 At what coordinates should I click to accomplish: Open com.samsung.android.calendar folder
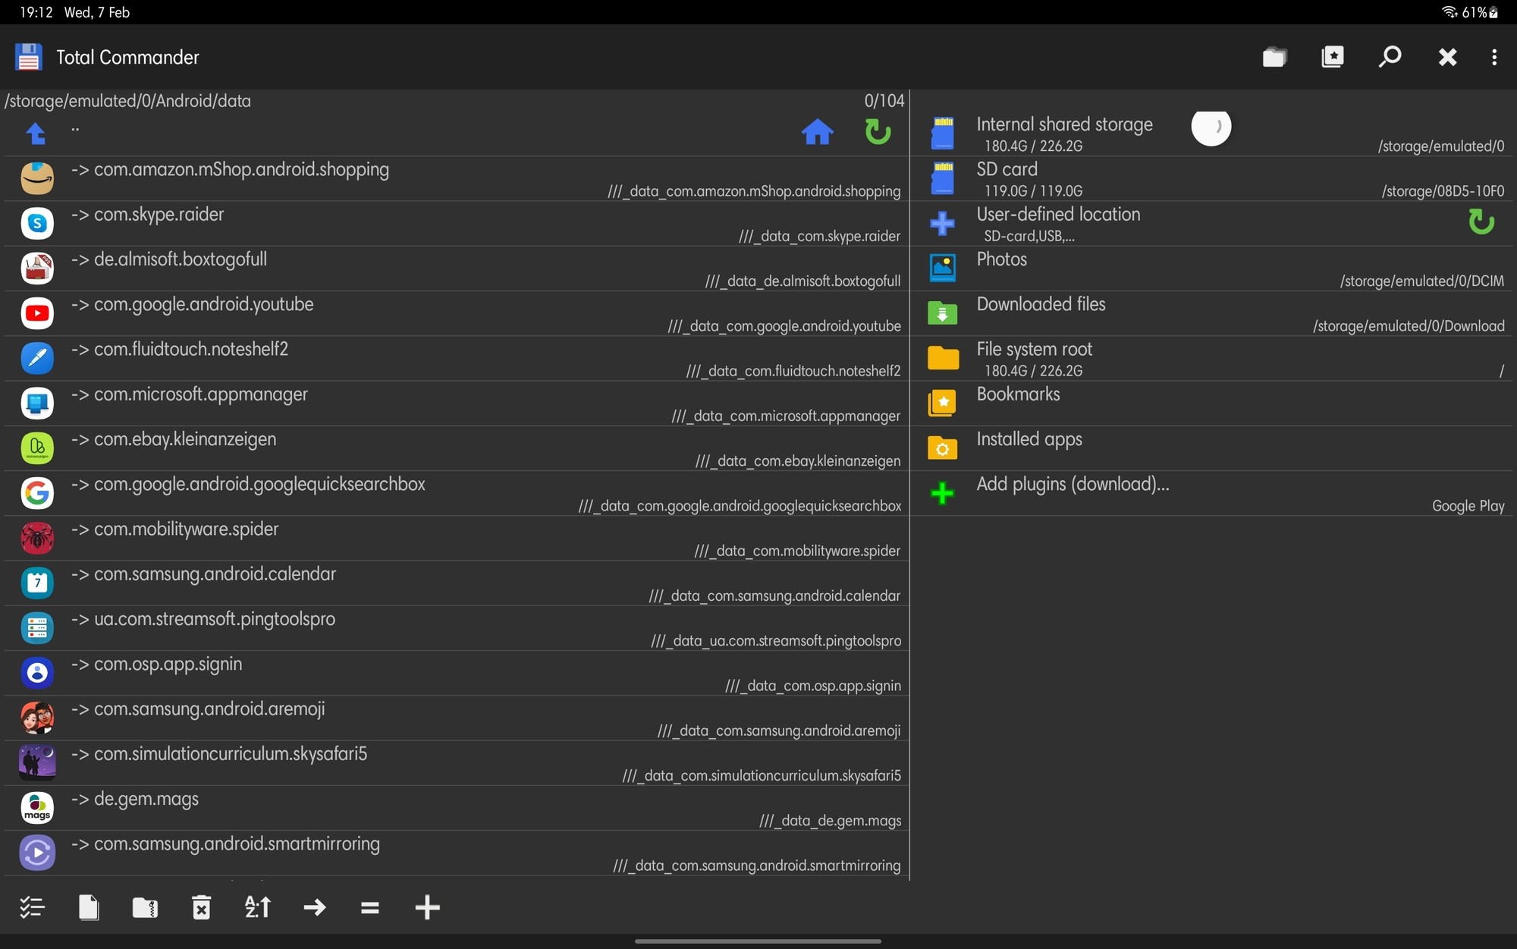click(x=457, y=583)
